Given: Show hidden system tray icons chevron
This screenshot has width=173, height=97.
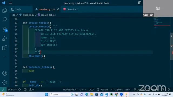Looking at the screenshot, I should pos(134,94).
